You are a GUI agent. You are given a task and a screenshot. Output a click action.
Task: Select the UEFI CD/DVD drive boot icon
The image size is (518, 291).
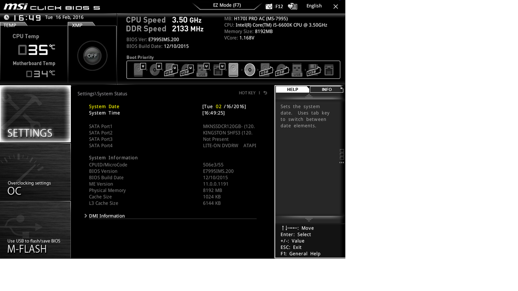click(x=155, y=70)
